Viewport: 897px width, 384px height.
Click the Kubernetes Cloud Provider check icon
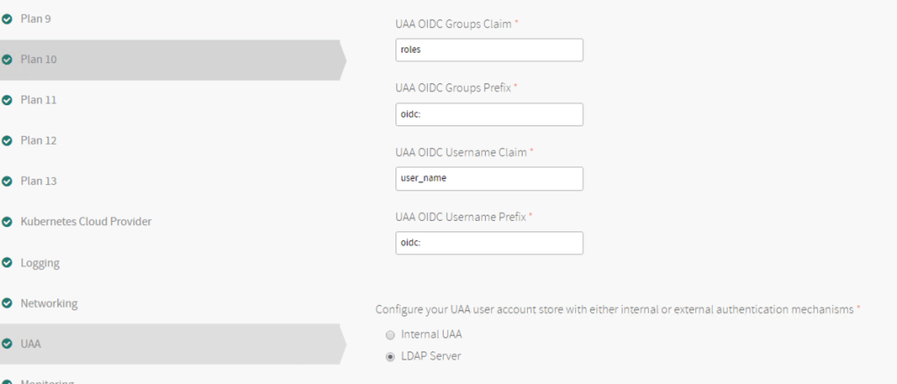[7, 222]
